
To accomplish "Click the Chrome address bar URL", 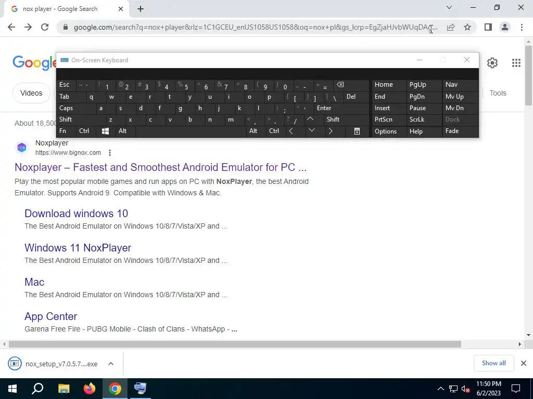I will [x=255, y=27].
